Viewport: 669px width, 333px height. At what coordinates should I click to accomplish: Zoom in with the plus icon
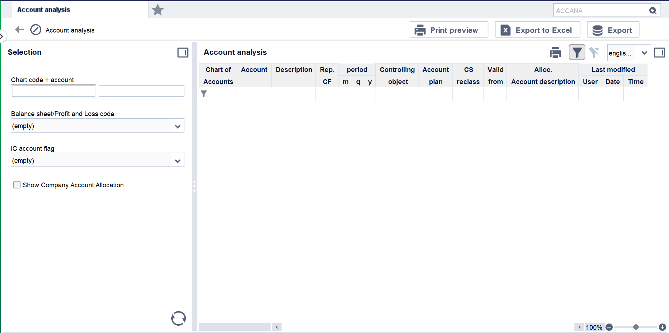coord(662,327)
